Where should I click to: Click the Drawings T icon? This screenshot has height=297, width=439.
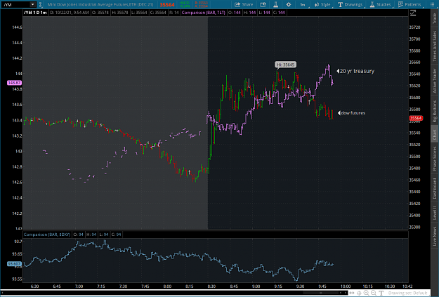pos(340,4)
